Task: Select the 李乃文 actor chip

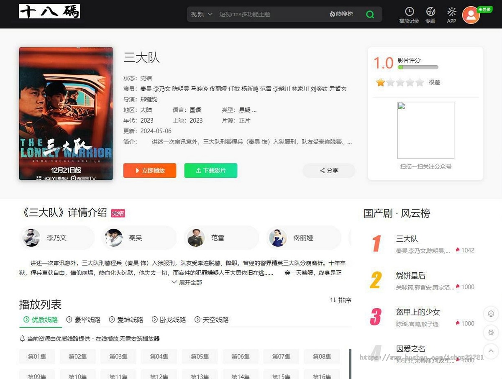Action: coord(57,238)
